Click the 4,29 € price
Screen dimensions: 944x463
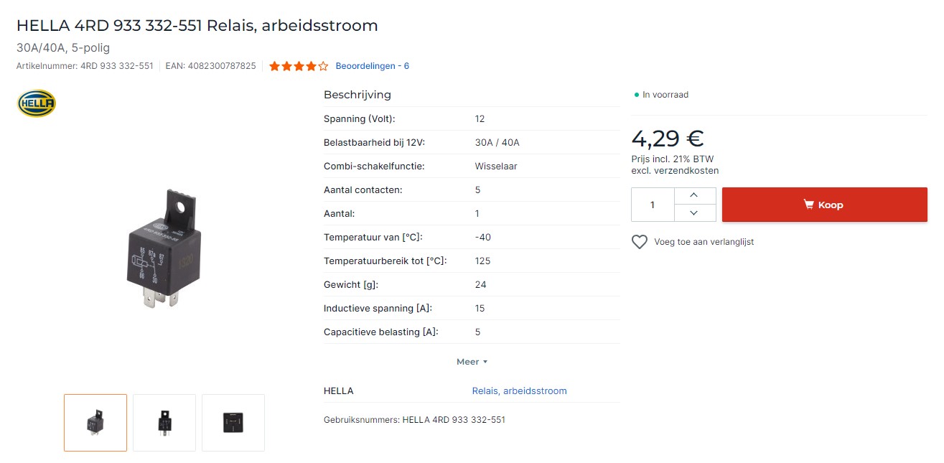(667, 138)
